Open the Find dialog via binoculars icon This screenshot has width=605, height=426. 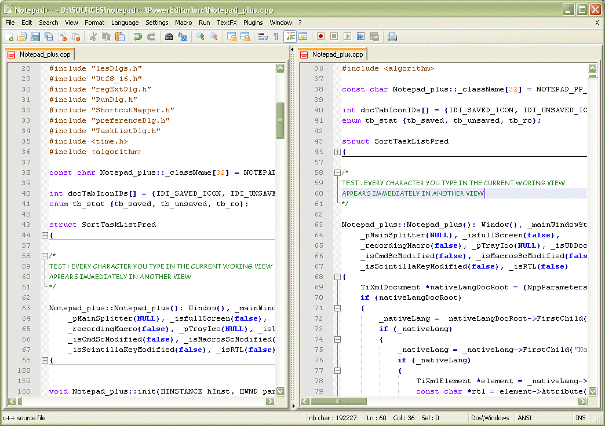tap(169, 36)
